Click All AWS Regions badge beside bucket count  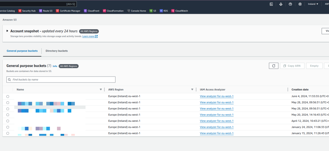[68, 66]
